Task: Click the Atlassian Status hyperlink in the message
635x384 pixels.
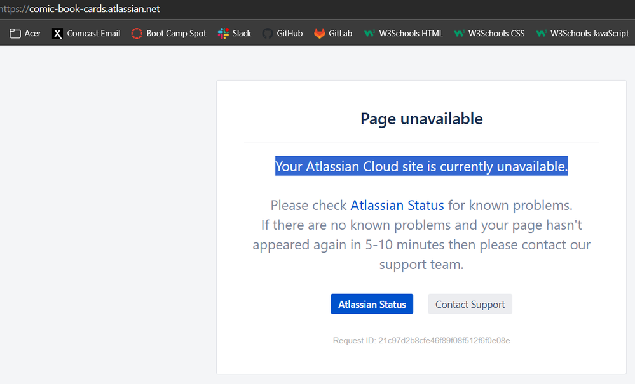Action: [x=397, y=205]
